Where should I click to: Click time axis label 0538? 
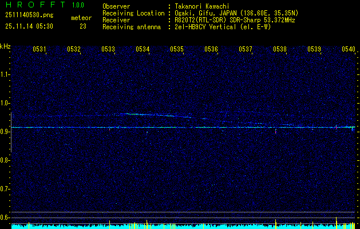click(x=280, y=49)
